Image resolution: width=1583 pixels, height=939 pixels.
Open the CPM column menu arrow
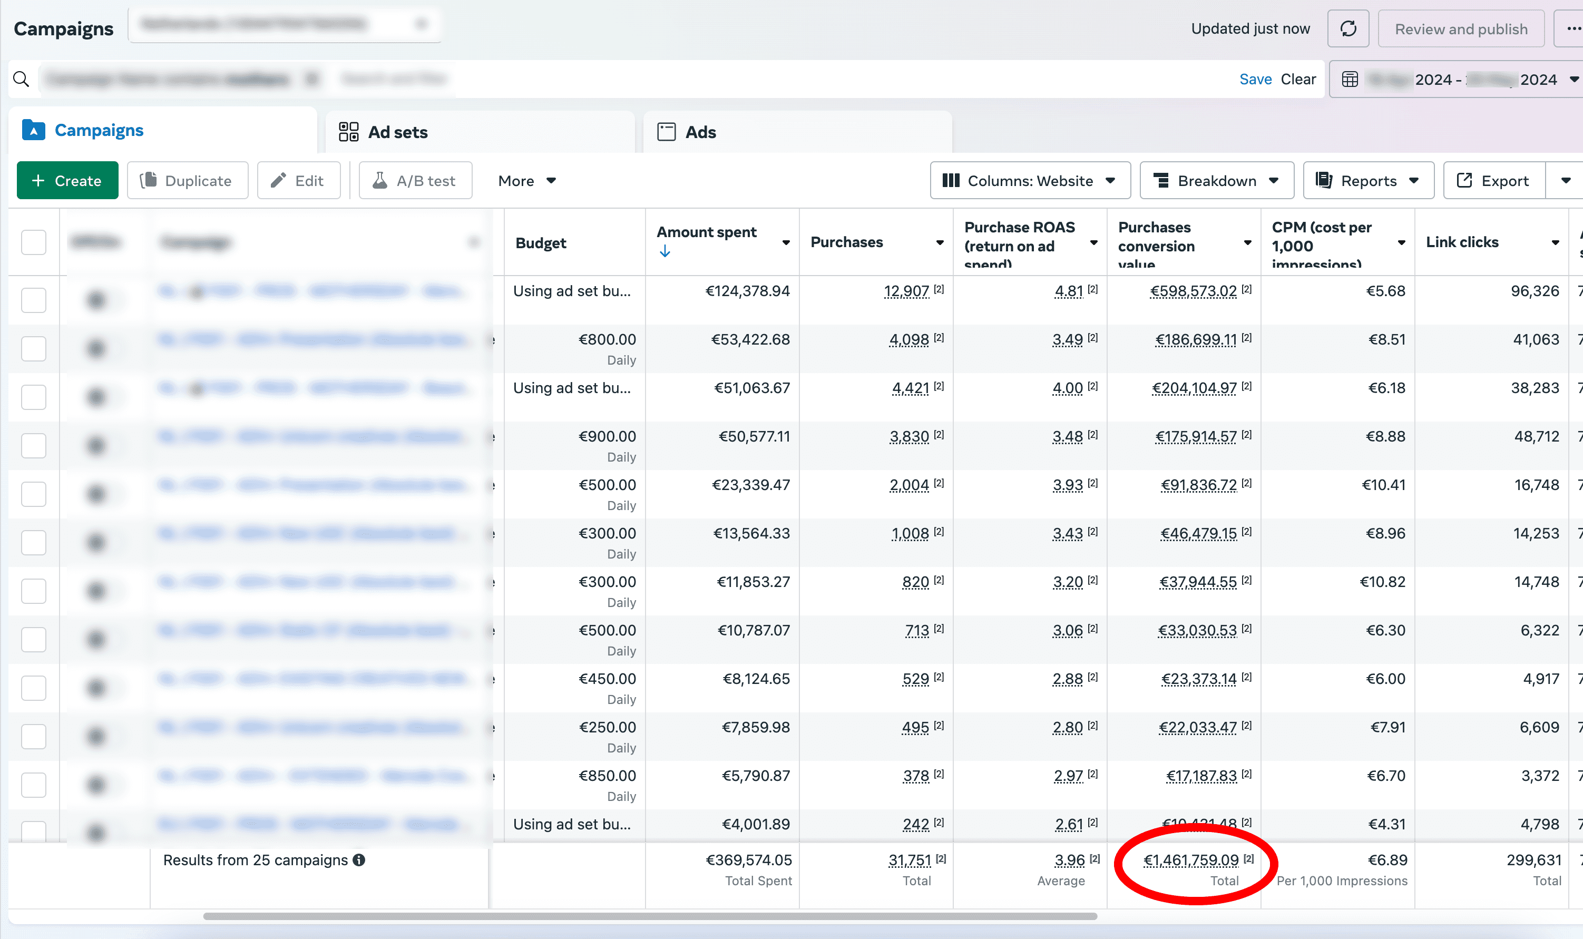pos(1401,242)
